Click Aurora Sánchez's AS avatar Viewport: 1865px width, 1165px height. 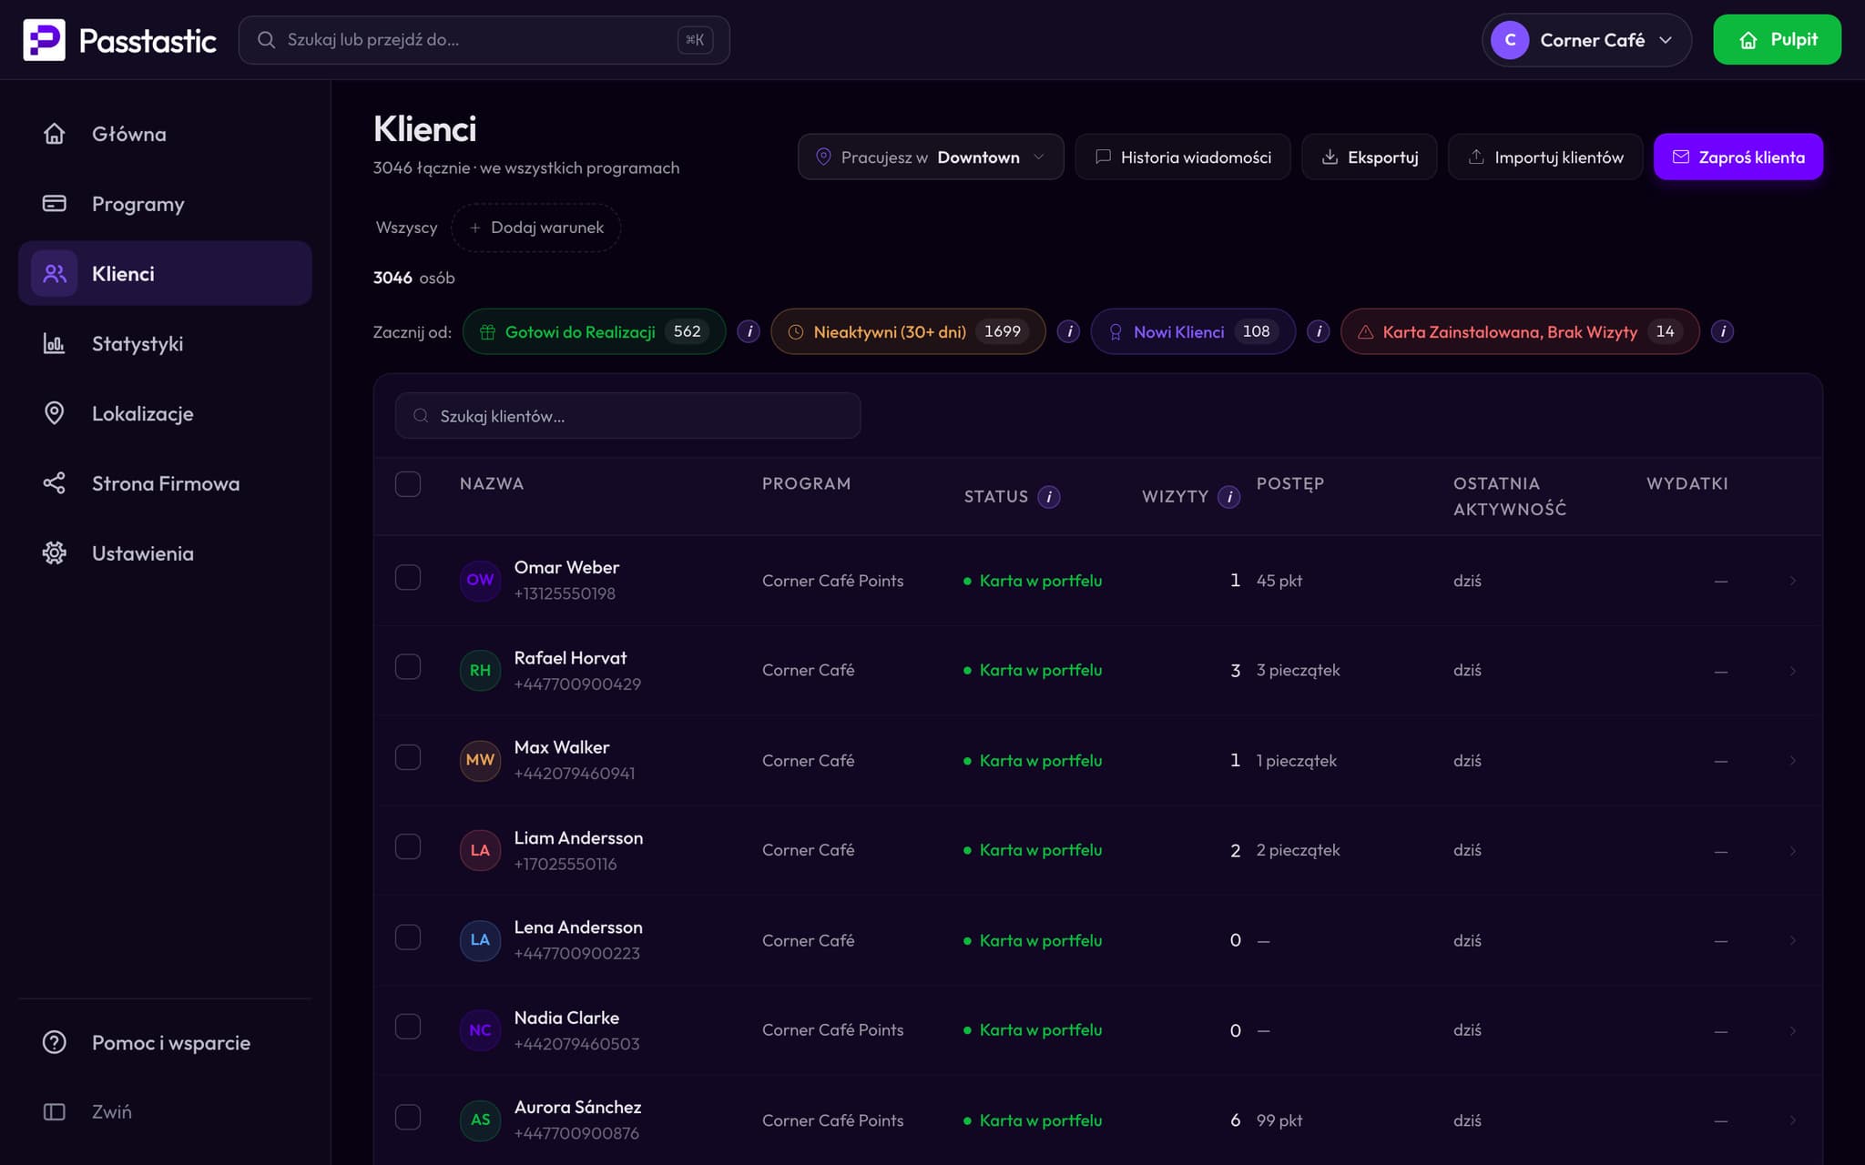coord(480,1119)
